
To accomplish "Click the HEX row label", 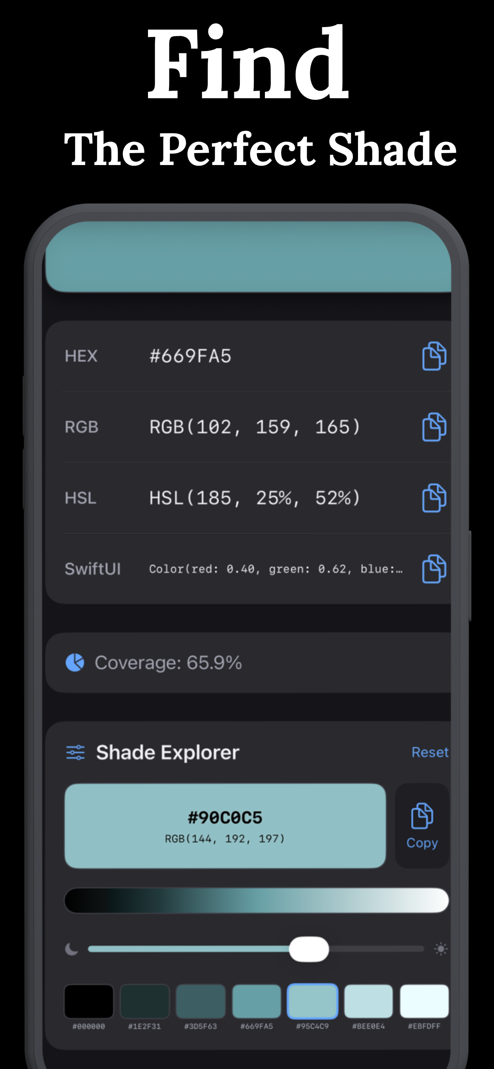I will [81, 356].
